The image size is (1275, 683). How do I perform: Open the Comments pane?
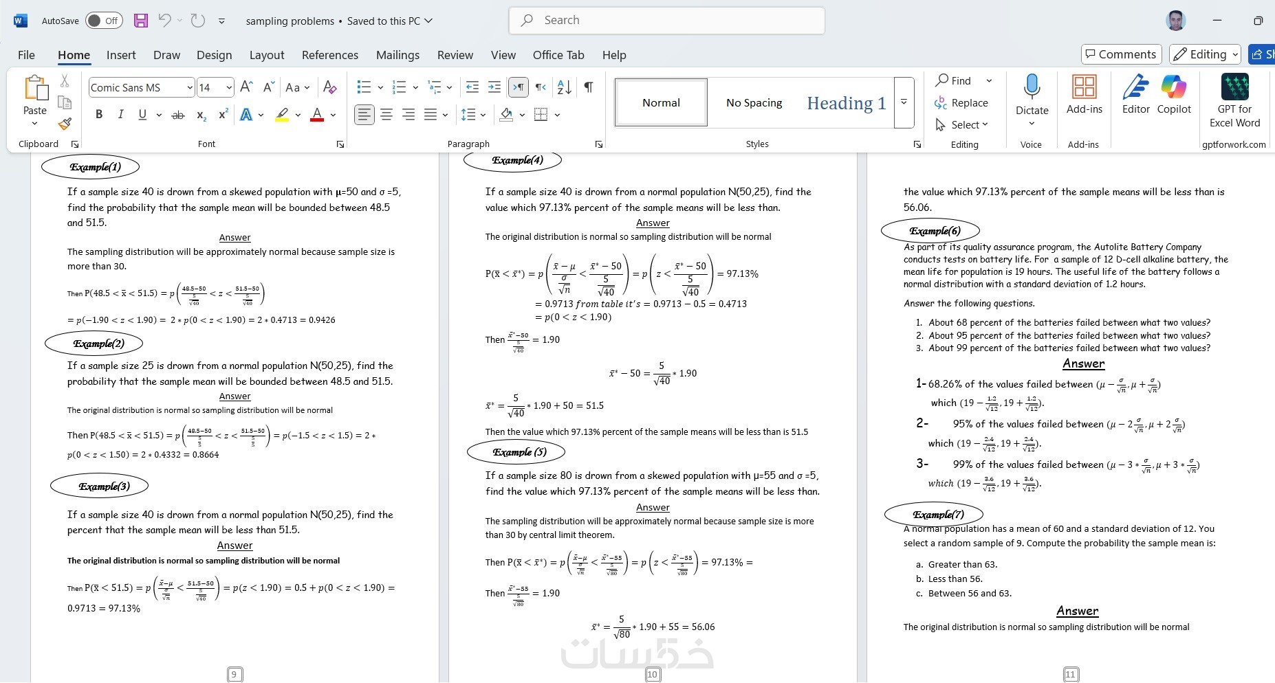pyautogui.click(x=1121, y=54)
